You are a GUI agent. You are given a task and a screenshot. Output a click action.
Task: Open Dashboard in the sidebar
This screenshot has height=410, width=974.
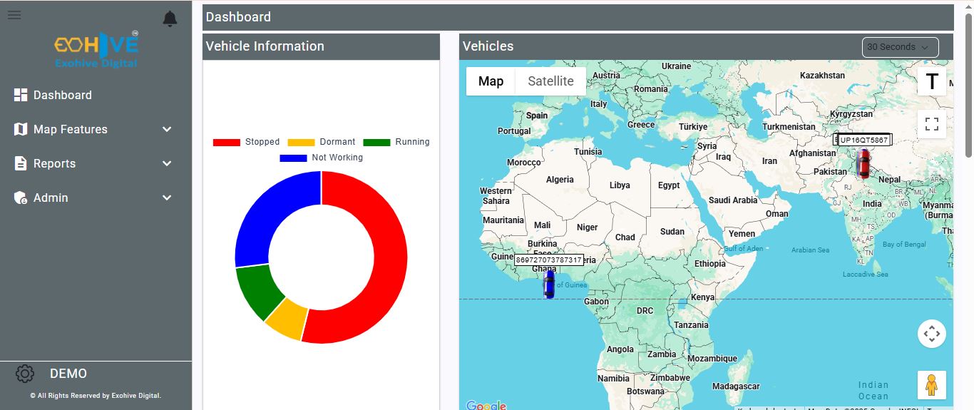point(62,95)
